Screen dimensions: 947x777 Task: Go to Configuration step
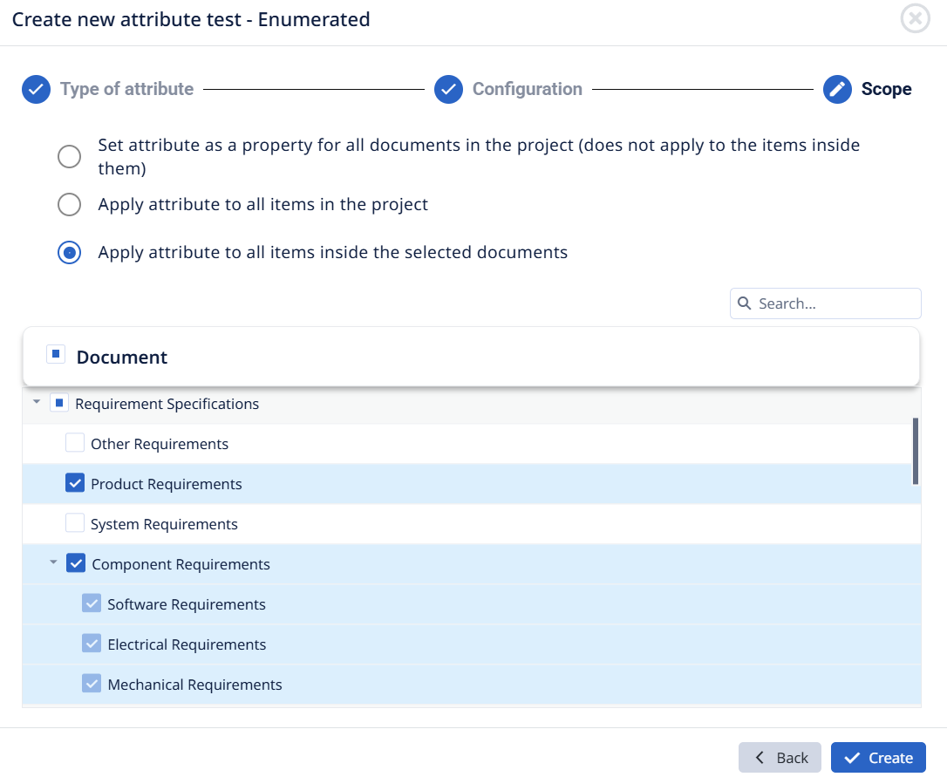coord(528,89)
